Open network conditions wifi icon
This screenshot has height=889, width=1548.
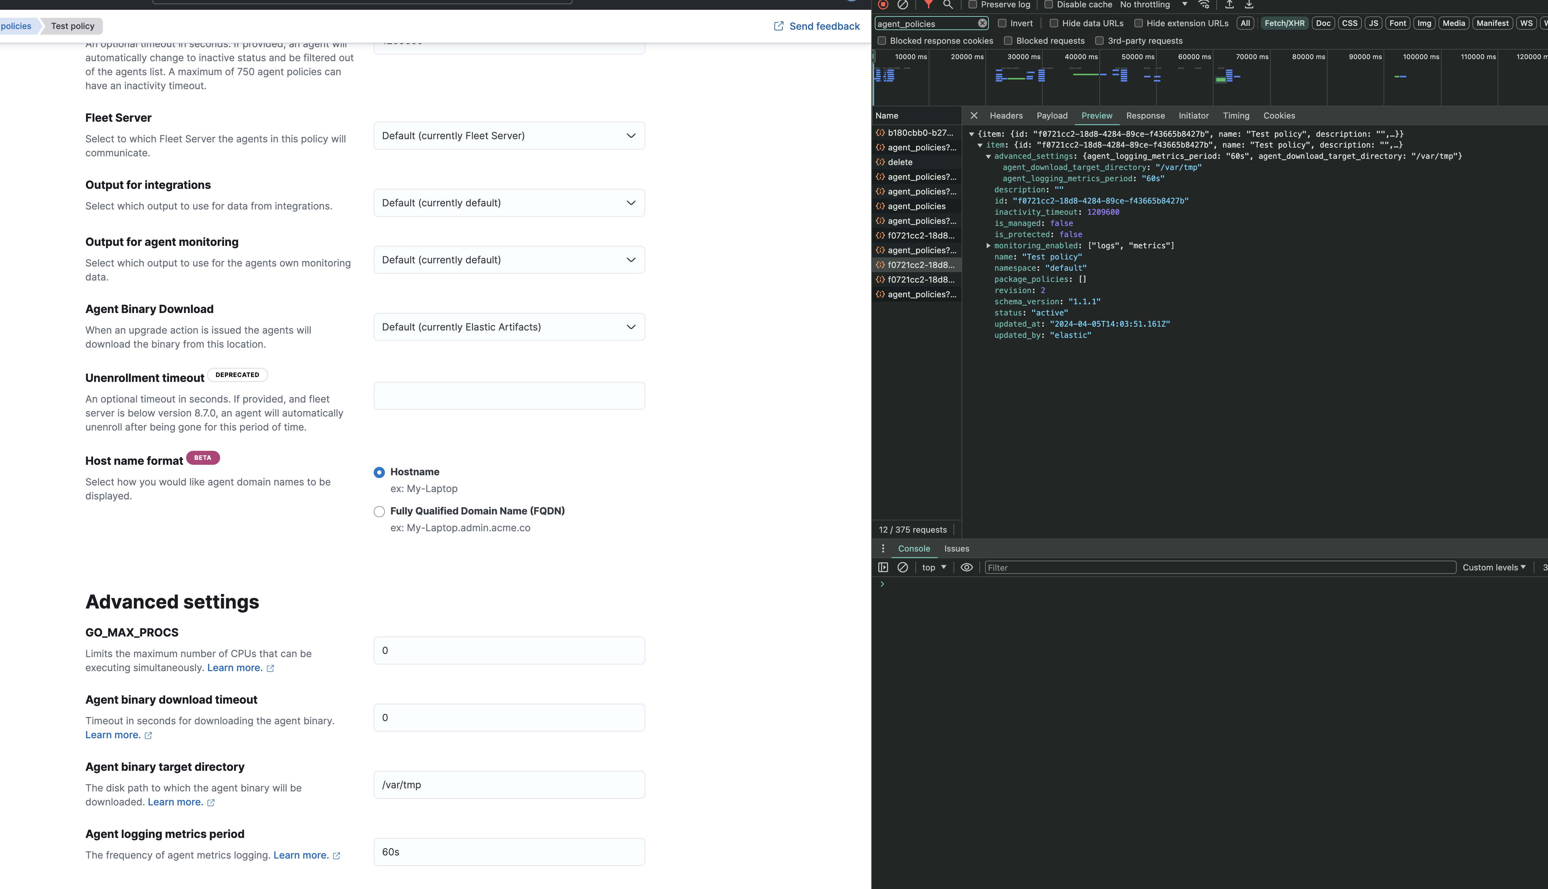(x=1203, y=4)
